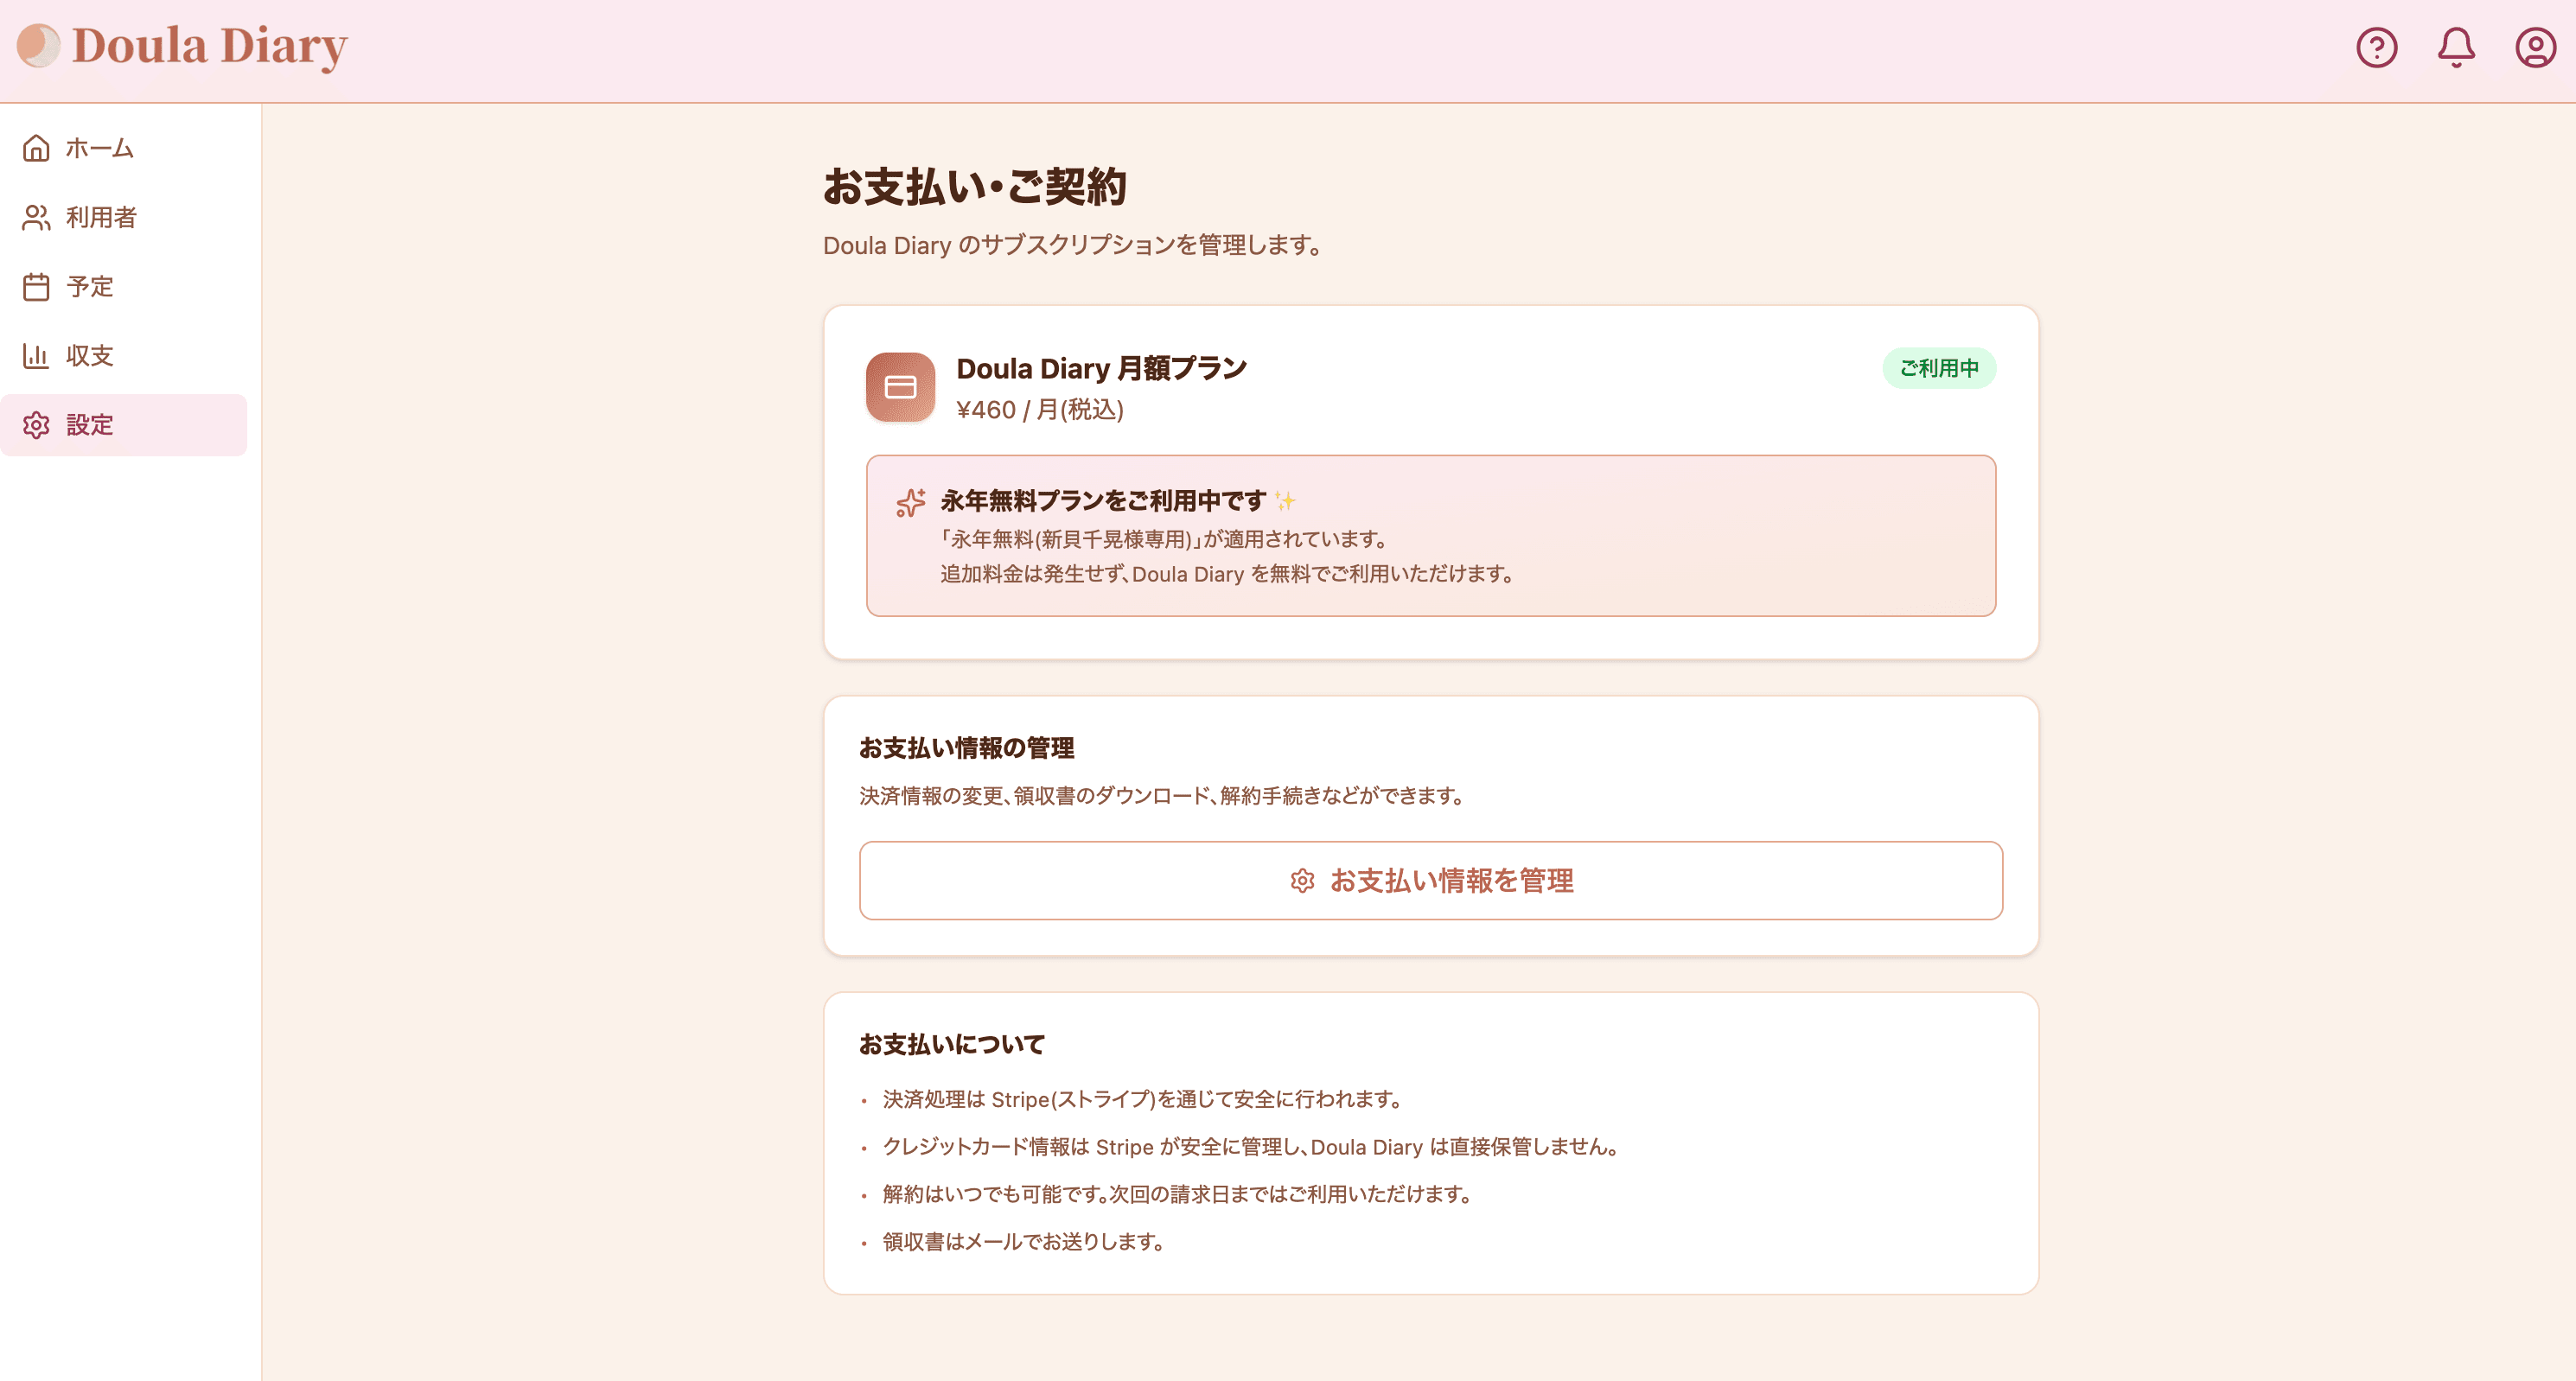Click the お支払いについて section heading

pos(951,1044)
